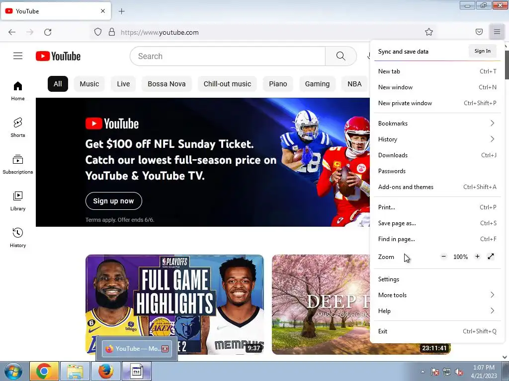The height and width of the screenshot is (381, 509).
Task: Open a New private window
Action: pyautogui.click(x=437, y=103)
